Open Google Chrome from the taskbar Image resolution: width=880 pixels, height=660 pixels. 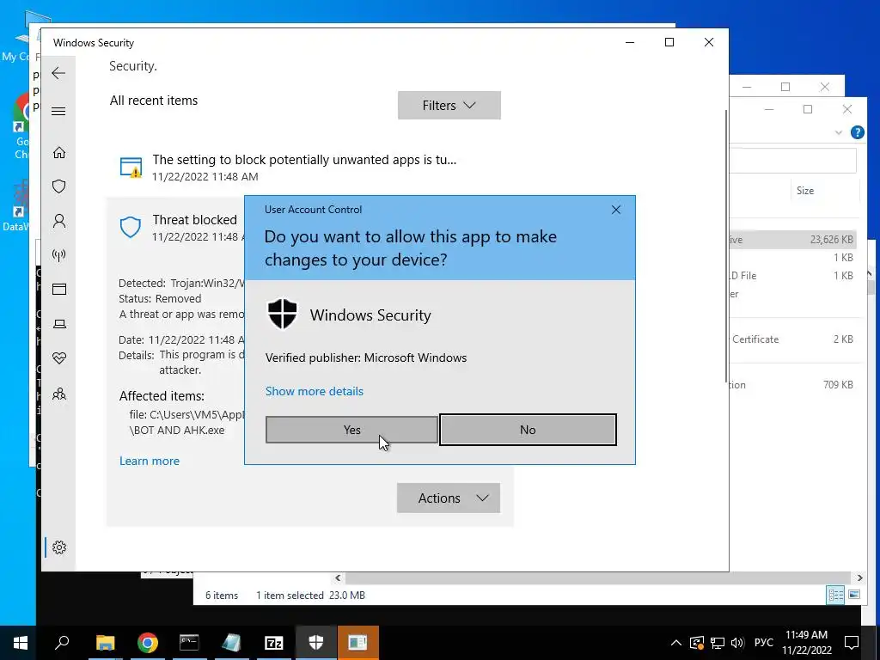point(147,643)
